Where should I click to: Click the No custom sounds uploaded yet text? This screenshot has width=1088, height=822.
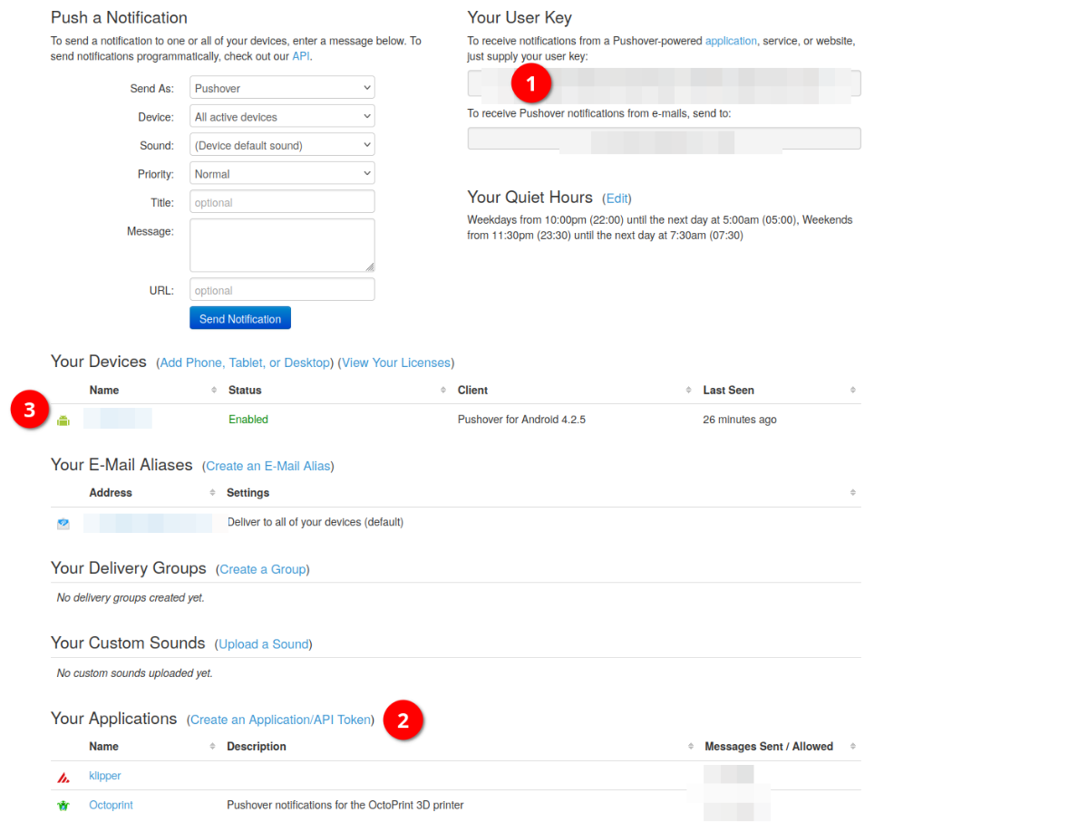pyautogui.click(x=134, y=673)
